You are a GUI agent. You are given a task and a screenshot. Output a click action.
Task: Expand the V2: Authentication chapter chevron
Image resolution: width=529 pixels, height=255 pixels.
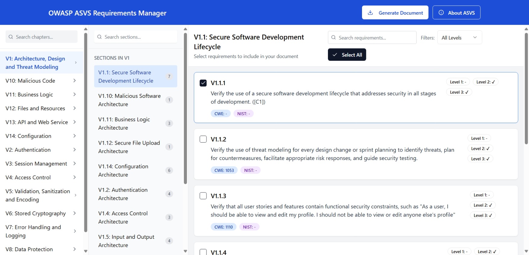(74, 150)
